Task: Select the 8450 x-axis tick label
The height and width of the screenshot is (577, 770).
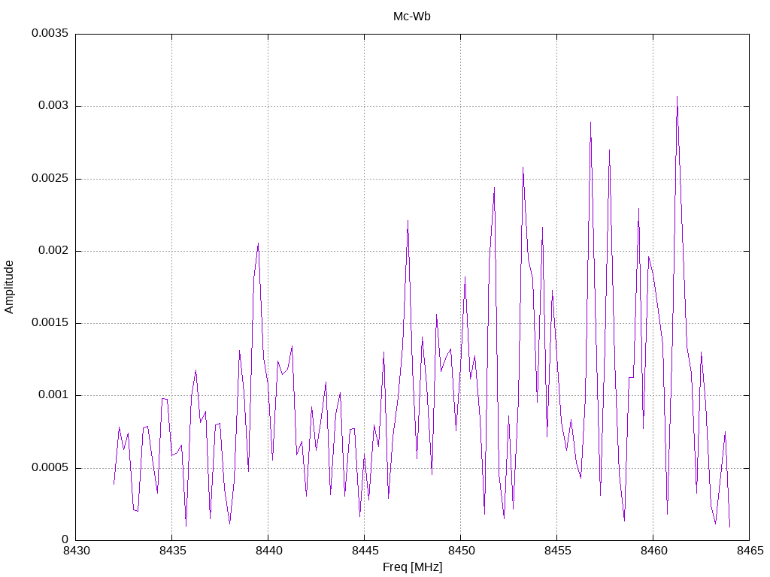Action: click(461, 551)
